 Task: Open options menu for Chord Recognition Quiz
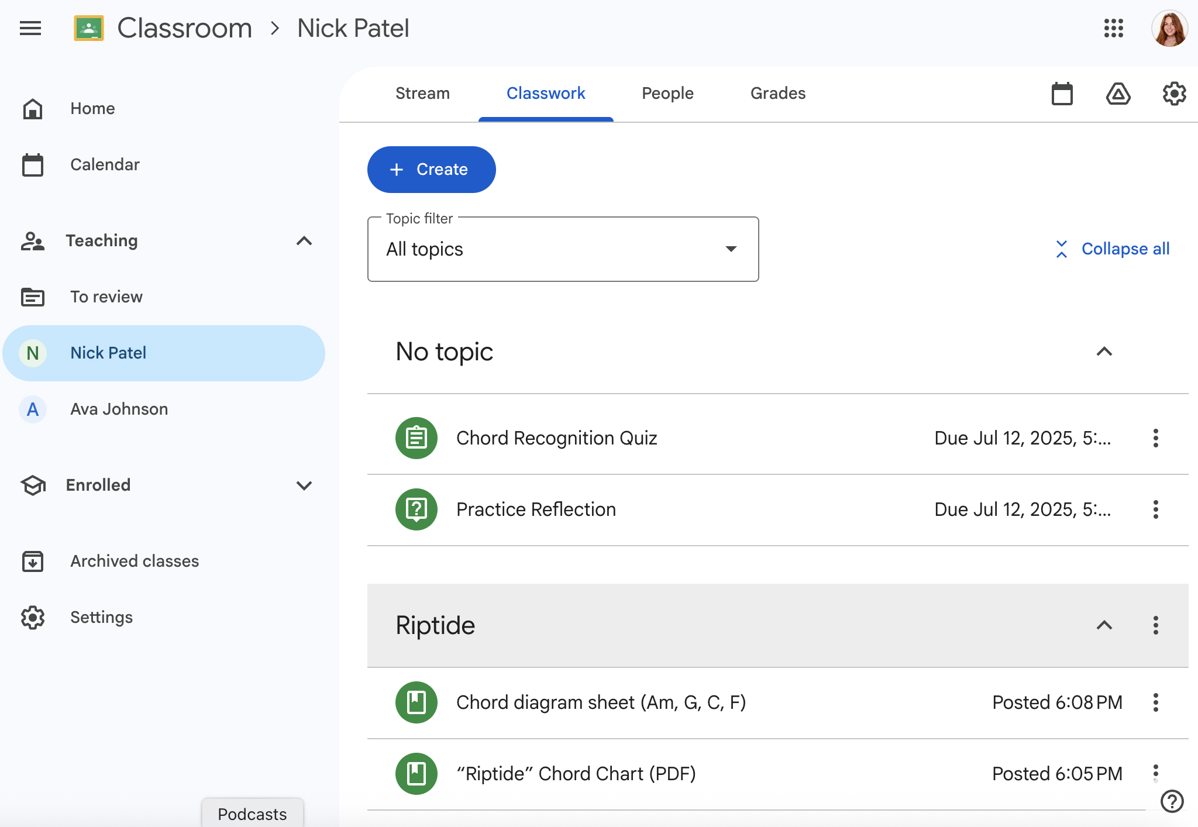coord(1155,438)
